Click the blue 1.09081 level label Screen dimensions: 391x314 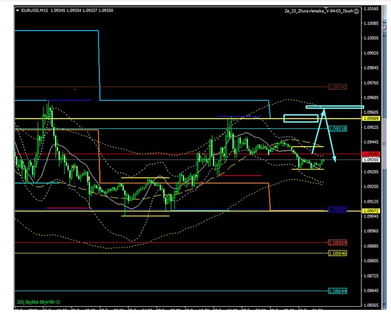(x=337, y=210)
